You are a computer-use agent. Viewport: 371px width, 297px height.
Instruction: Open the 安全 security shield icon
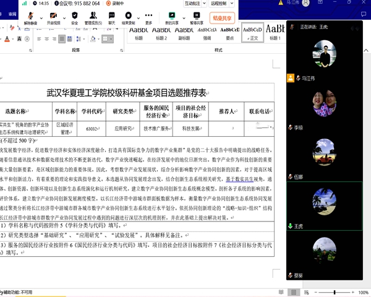click(x=74, y=15)
